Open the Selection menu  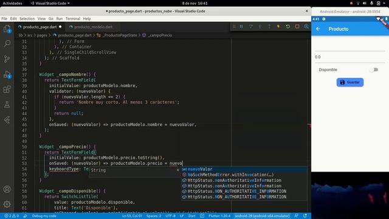click(x=27, y=19)
